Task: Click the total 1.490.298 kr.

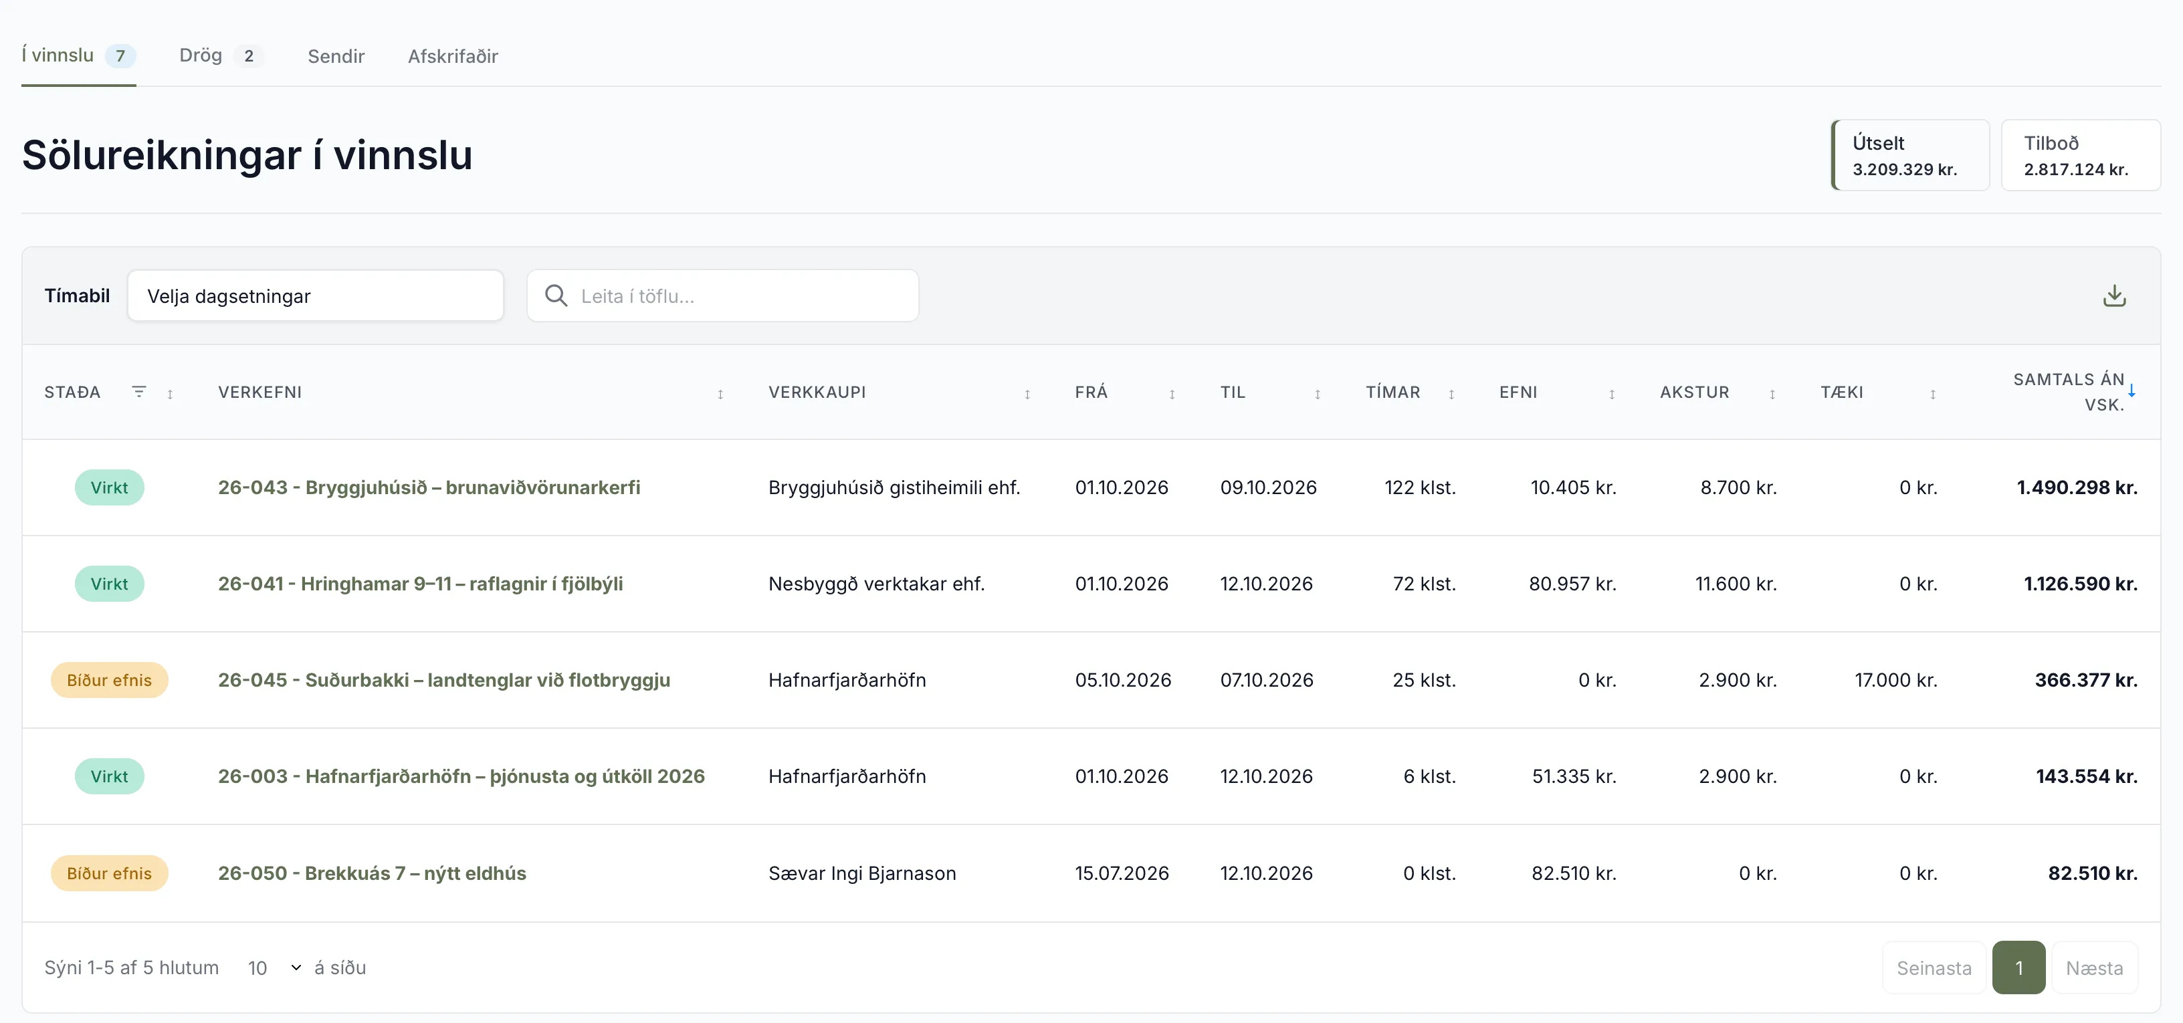Action: (x=2077, y=487)
